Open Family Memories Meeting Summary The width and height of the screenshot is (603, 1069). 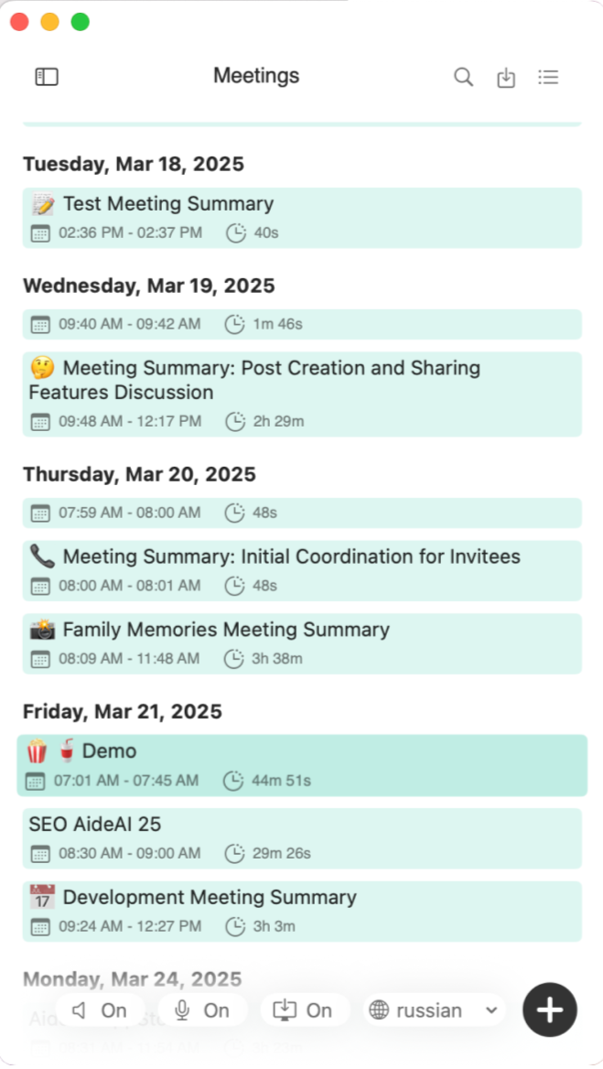point(302,643)
